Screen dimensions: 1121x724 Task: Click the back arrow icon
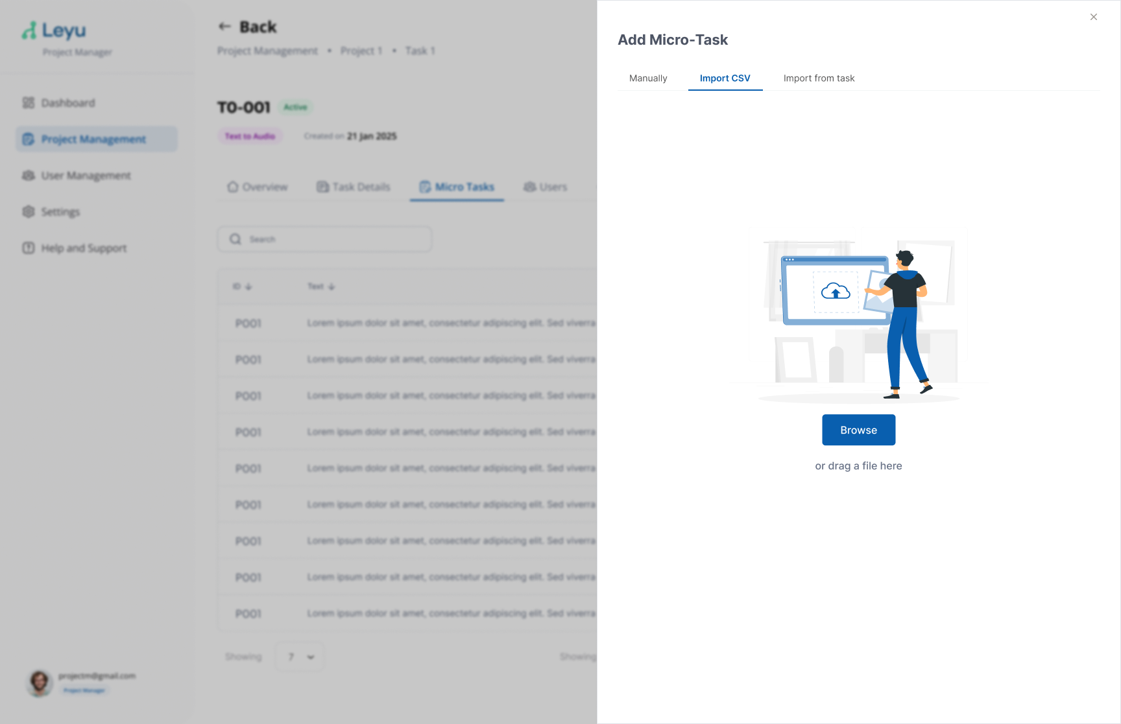224,27
